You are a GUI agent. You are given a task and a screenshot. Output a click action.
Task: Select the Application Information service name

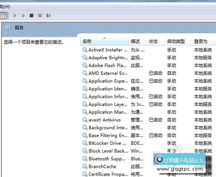pos(108,97)
